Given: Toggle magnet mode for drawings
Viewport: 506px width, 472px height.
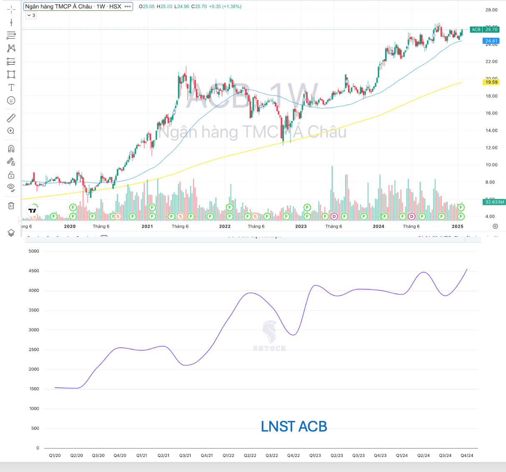Looking at the screenshot, I should 11,148.
